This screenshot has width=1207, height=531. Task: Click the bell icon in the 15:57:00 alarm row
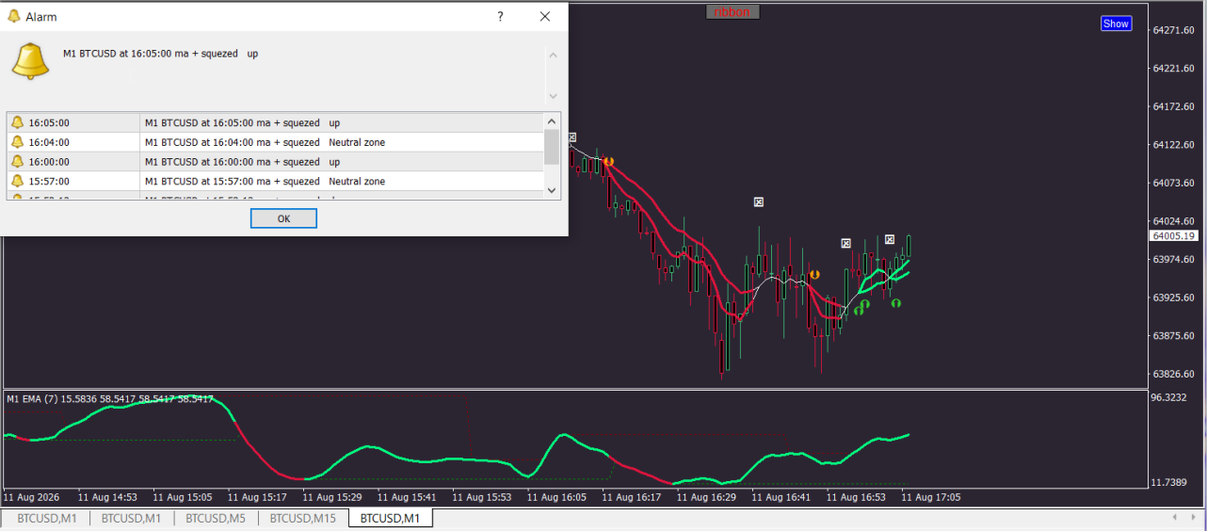(17, 181)
